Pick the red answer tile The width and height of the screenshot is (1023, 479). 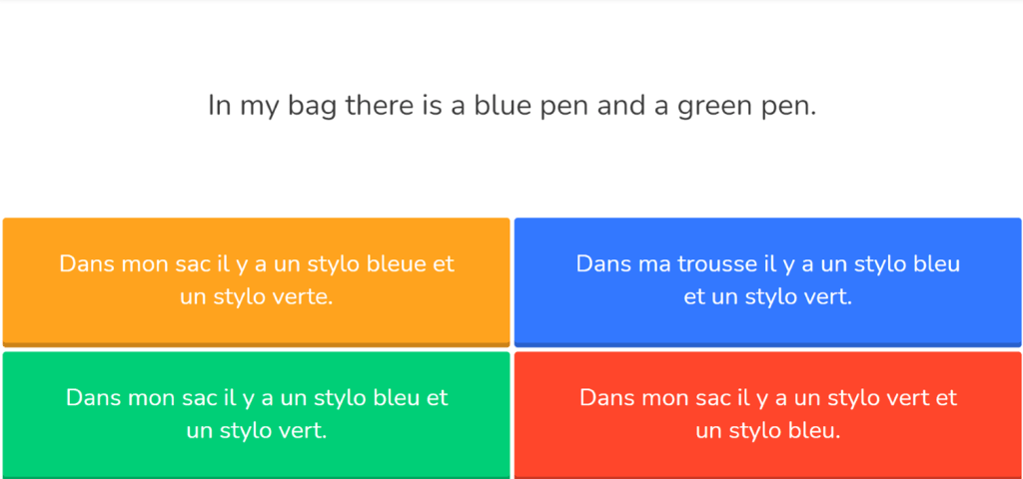pyautogui.click(x=767, y=414)
